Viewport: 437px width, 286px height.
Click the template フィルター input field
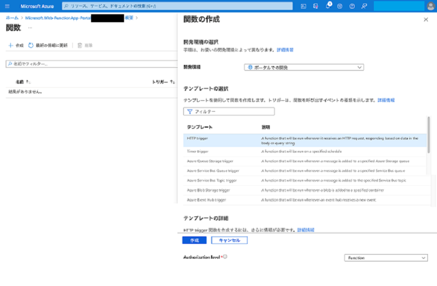[x=229, y=112]
